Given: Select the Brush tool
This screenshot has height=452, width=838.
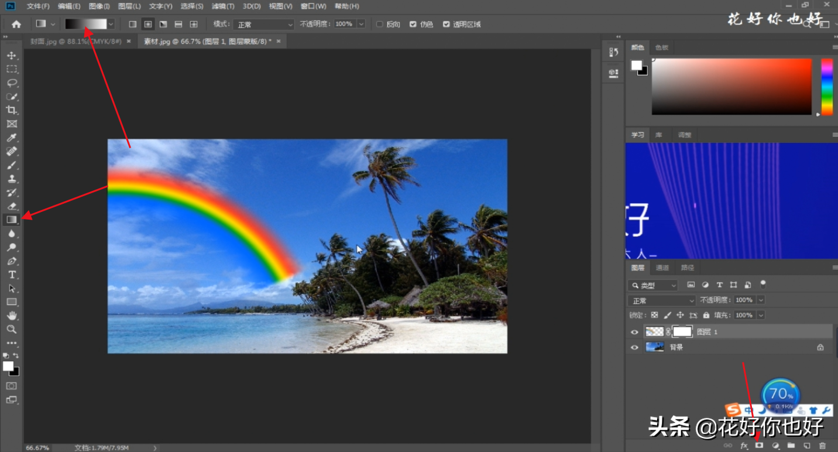Looking at the screenshot, I should coord(11,165).
